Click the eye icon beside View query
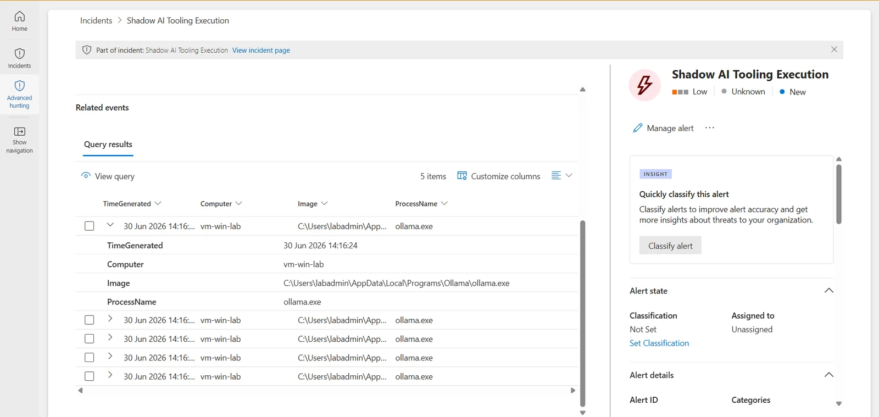The image size is (879, 417). pos(86,176)
